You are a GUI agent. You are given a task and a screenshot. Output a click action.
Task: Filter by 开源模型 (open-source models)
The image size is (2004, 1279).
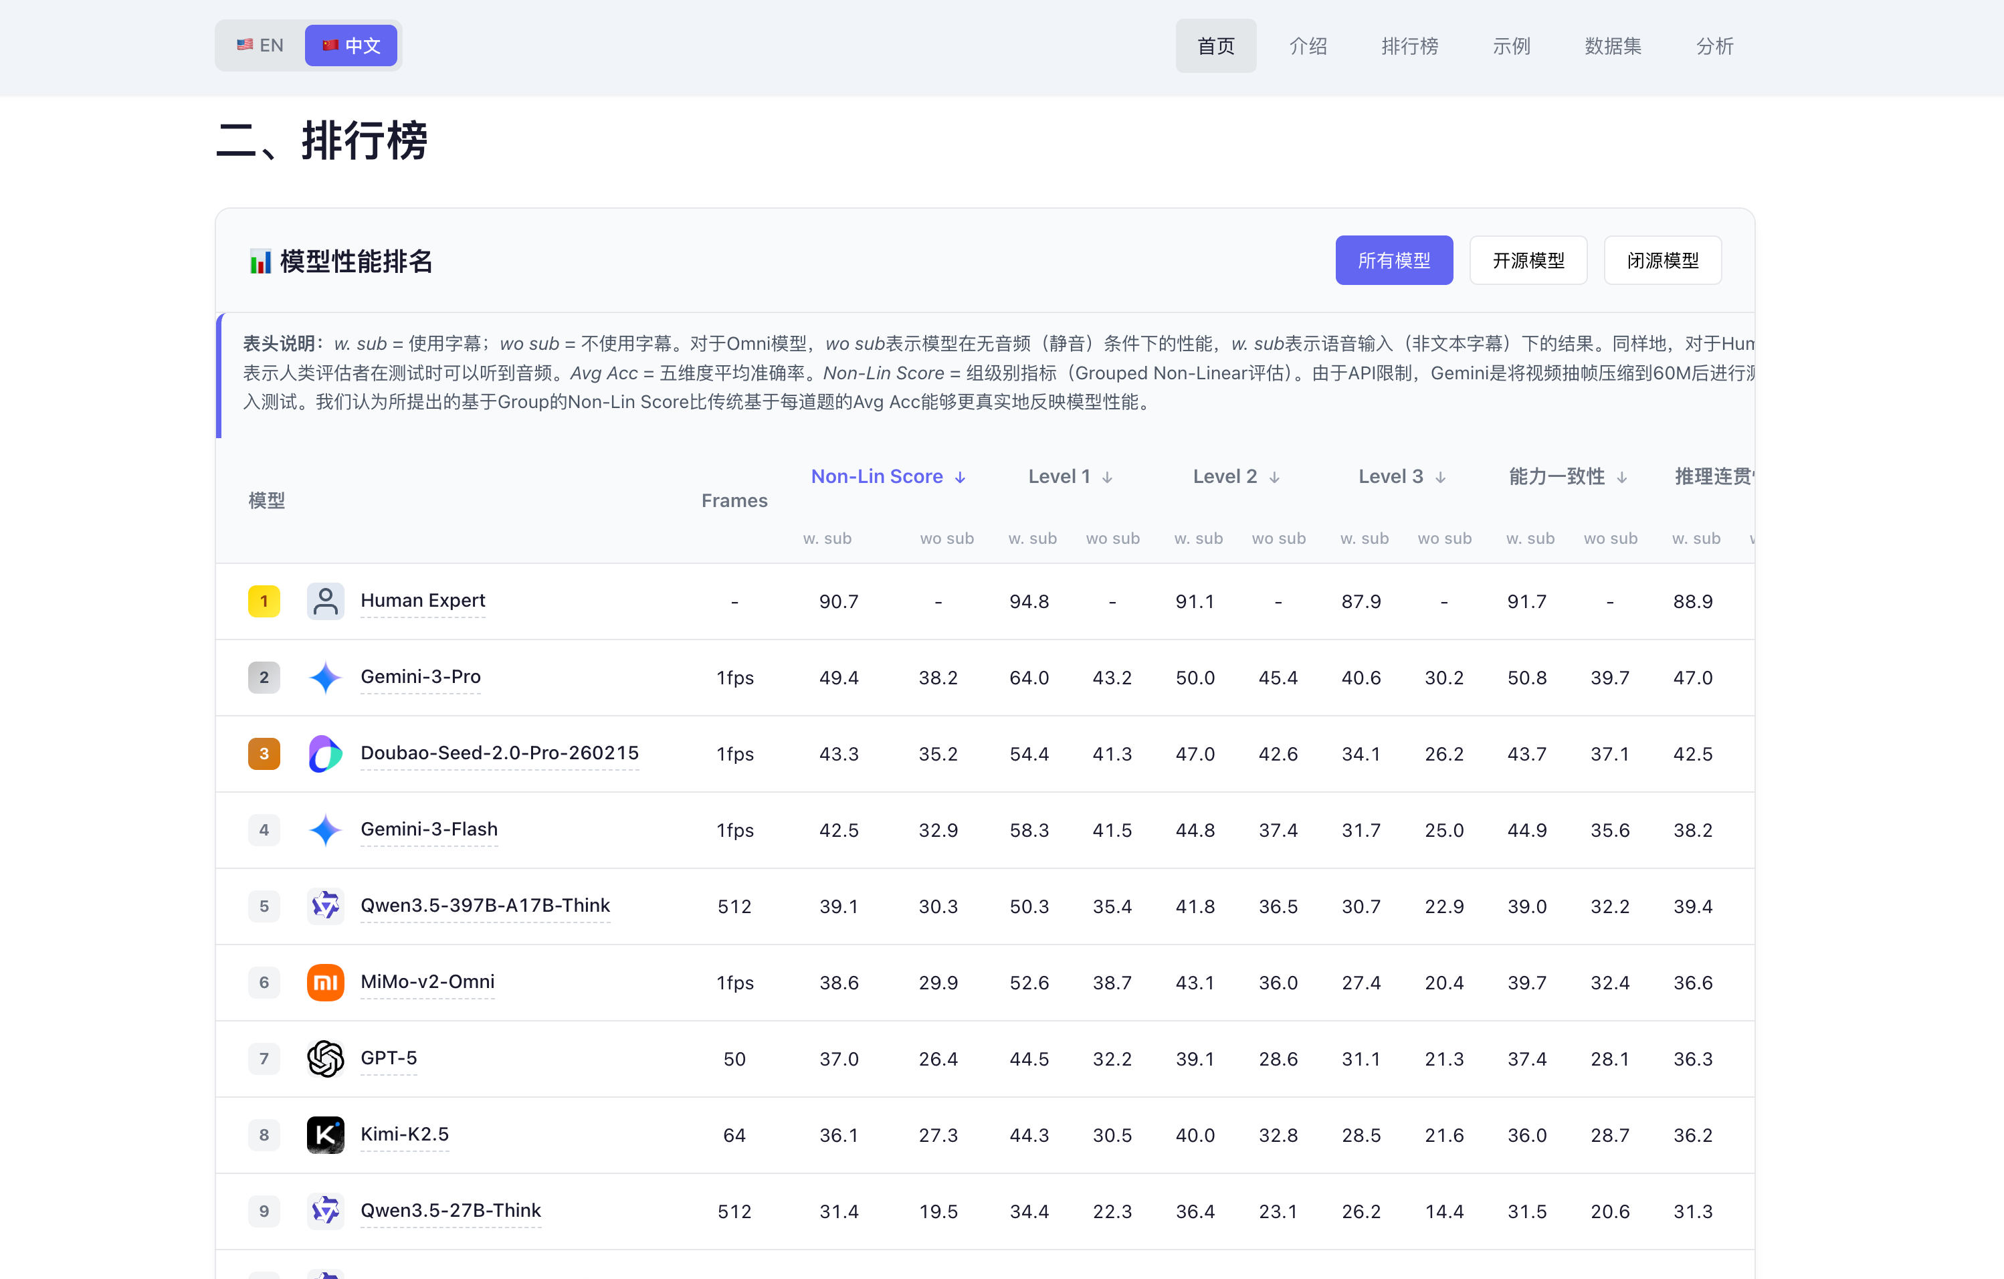click(1528, 260)
